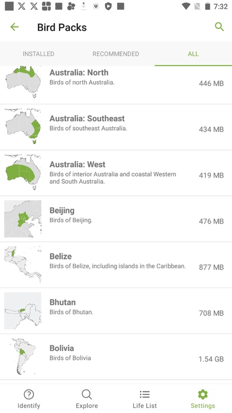
Task: Click the Beijing map thumbnail
Action: tap(23, 219)
